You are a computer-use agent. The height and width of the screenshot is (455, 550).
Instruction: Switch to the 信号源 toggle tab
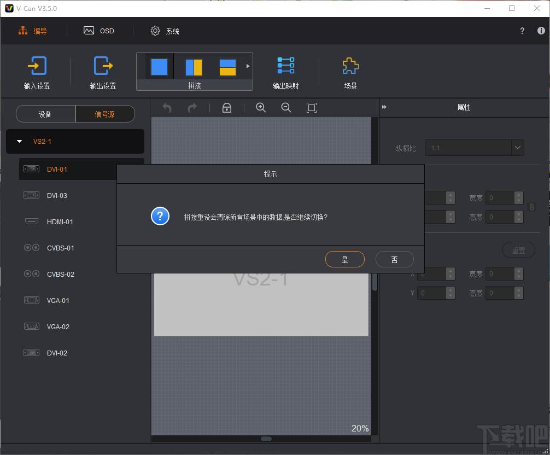[105, 114]
